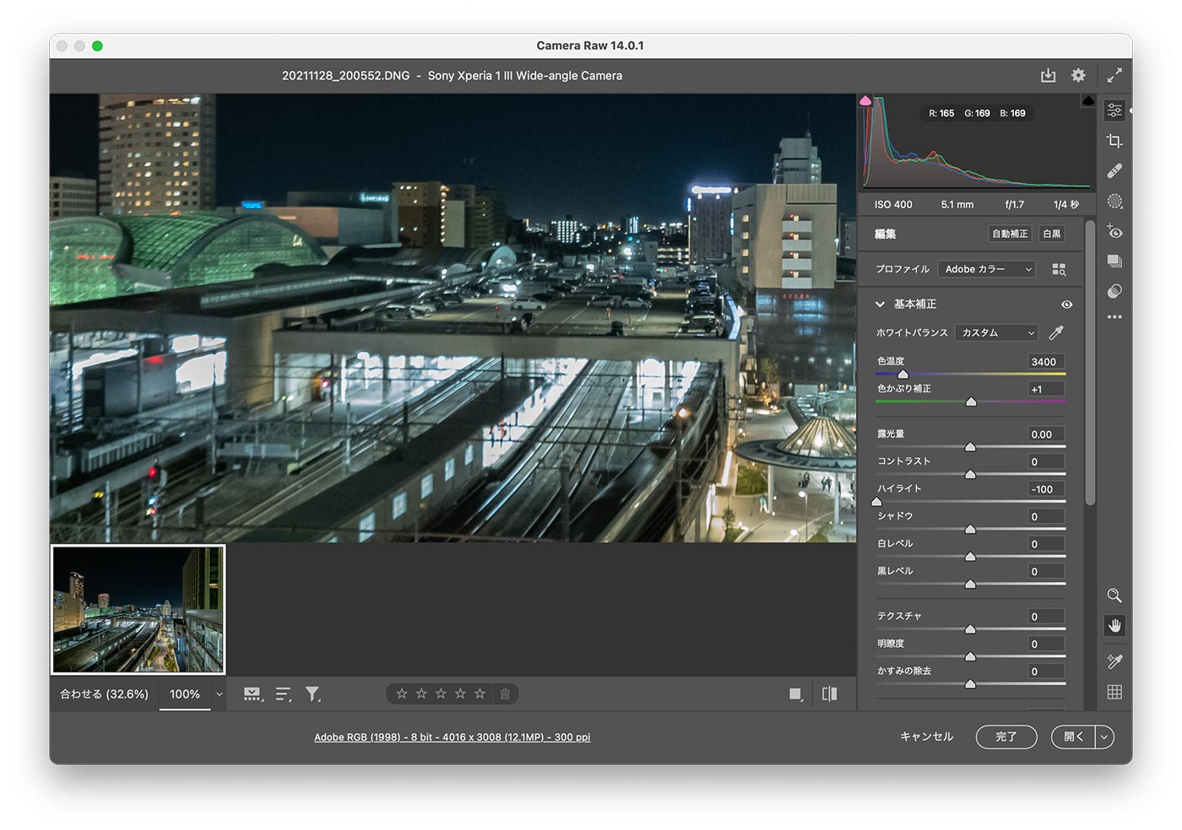
Task: Click the 白レベル slider handle
Action: [x=970, y=556]
